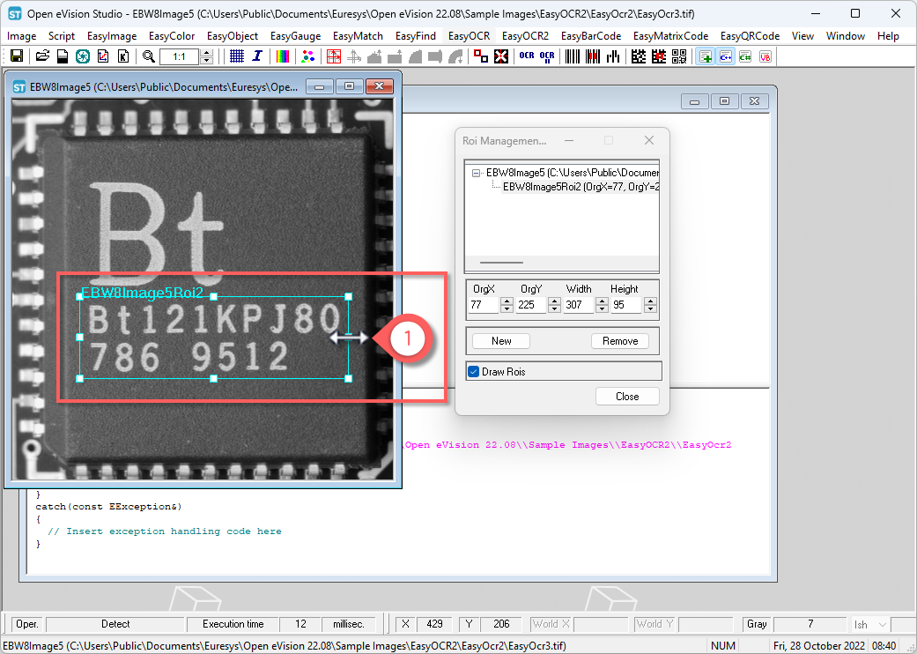Decrease the Height value with down arrow
Screen dimensions: 917x654
pyautogui.click(x=650, y=308)
